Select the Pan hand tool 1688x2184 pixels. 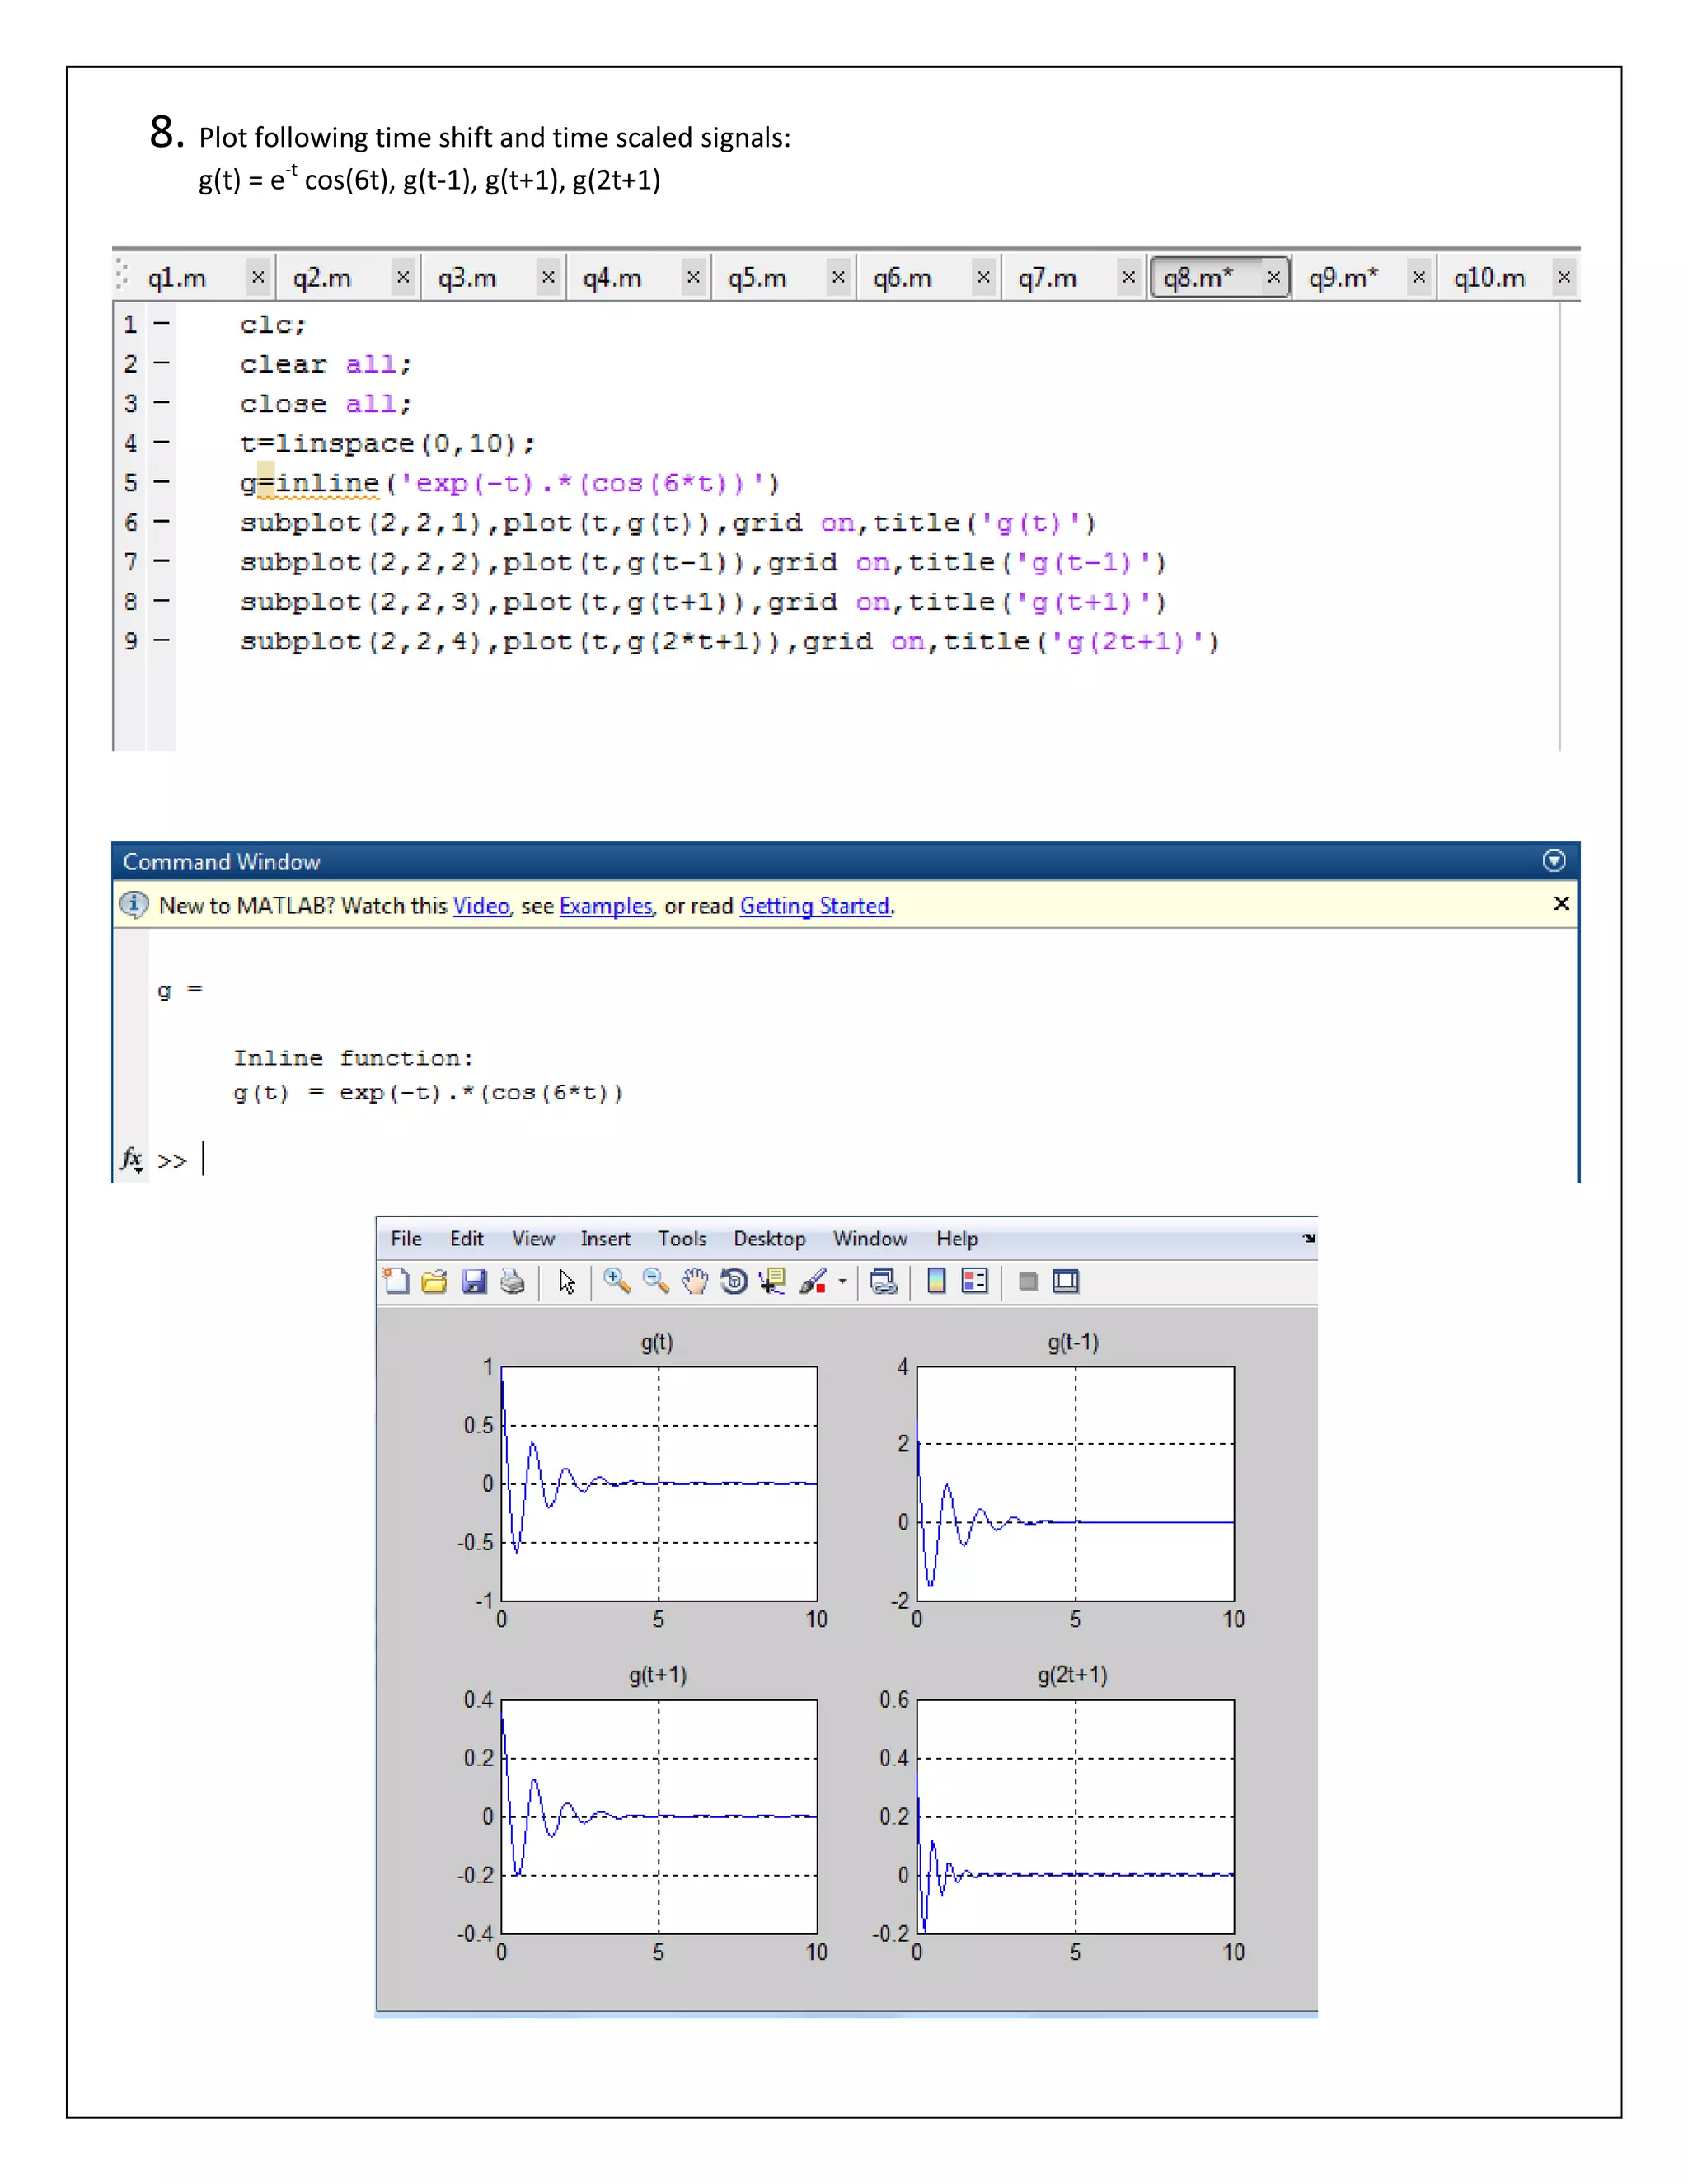pos(694,1281)
